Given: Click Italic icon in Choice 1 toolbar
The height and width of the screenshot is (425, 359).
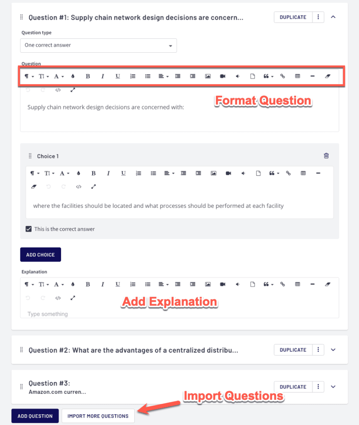Looking at the screenshot, I should coord(108,173).
